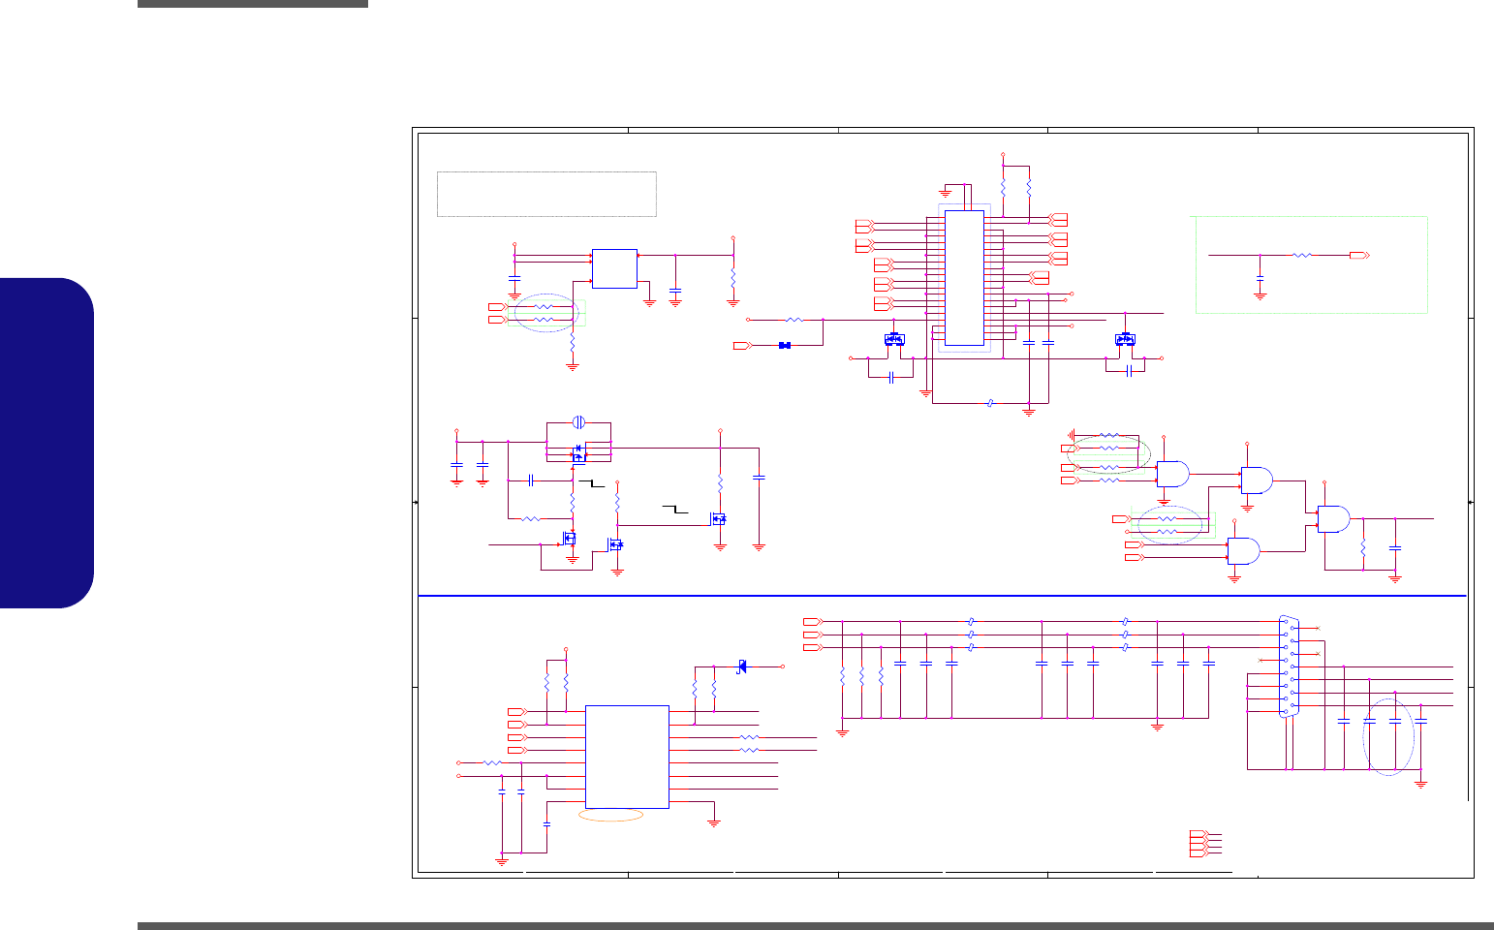Screen dimensions: 1494x930
Task: Select the round fuse symbol above the MOSFET
Action: coord(578,422)
